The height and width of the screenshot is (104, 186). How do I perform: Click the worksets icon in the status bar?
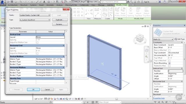pos(51,102)
